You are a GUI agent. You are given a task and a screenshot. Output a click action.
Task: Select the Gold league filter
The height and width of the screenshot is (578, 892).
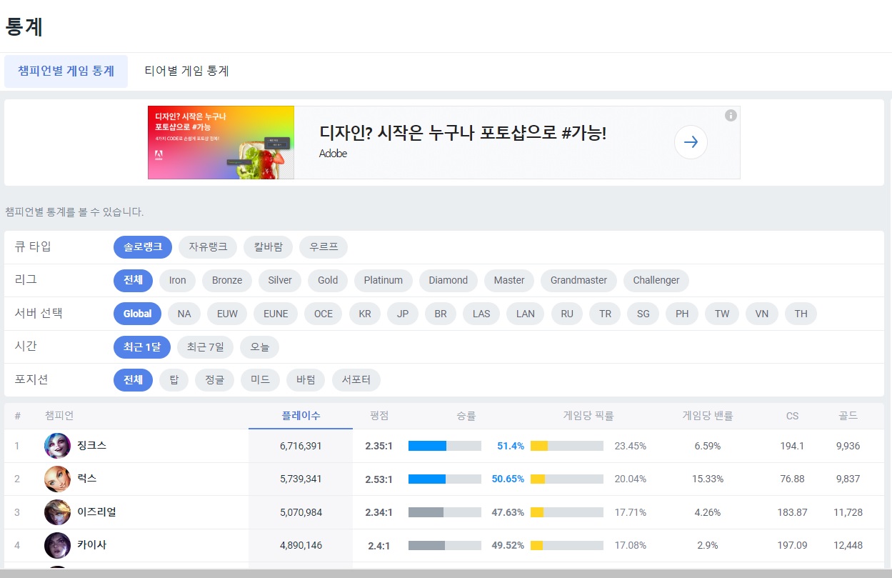[327, 280]
